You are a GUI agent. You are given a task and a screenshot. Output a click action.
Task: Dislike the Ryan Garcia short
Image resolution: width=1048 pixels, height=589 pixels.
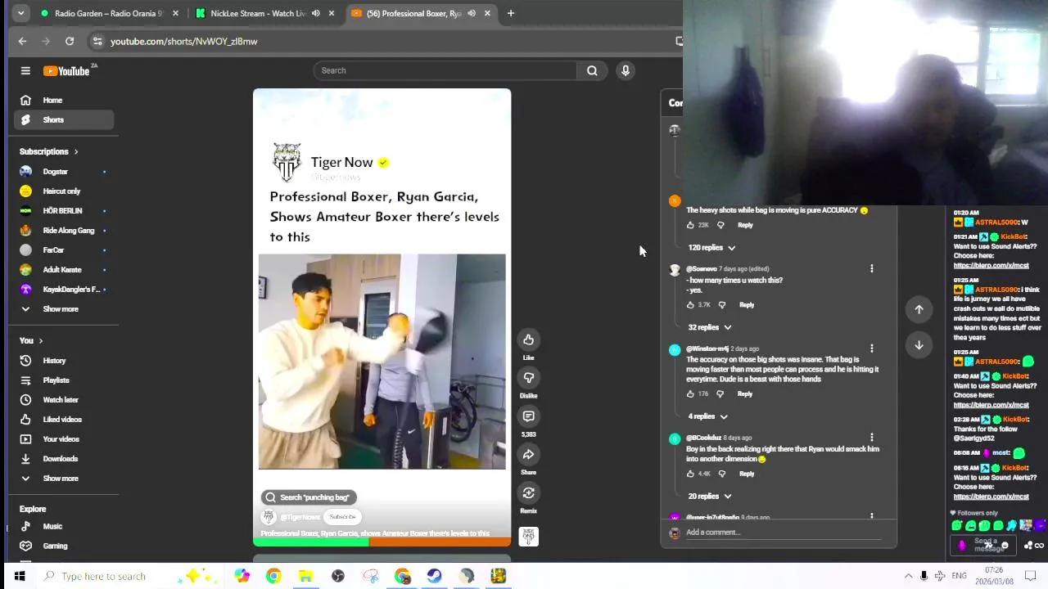click(528, 378)
